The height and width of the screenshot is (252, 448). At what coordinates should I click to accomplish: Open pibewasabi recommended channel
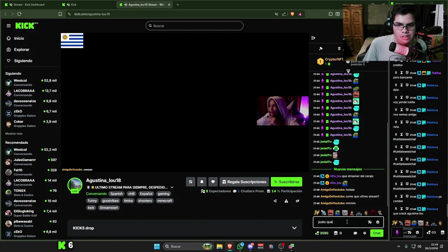click(x=31, y=223)
